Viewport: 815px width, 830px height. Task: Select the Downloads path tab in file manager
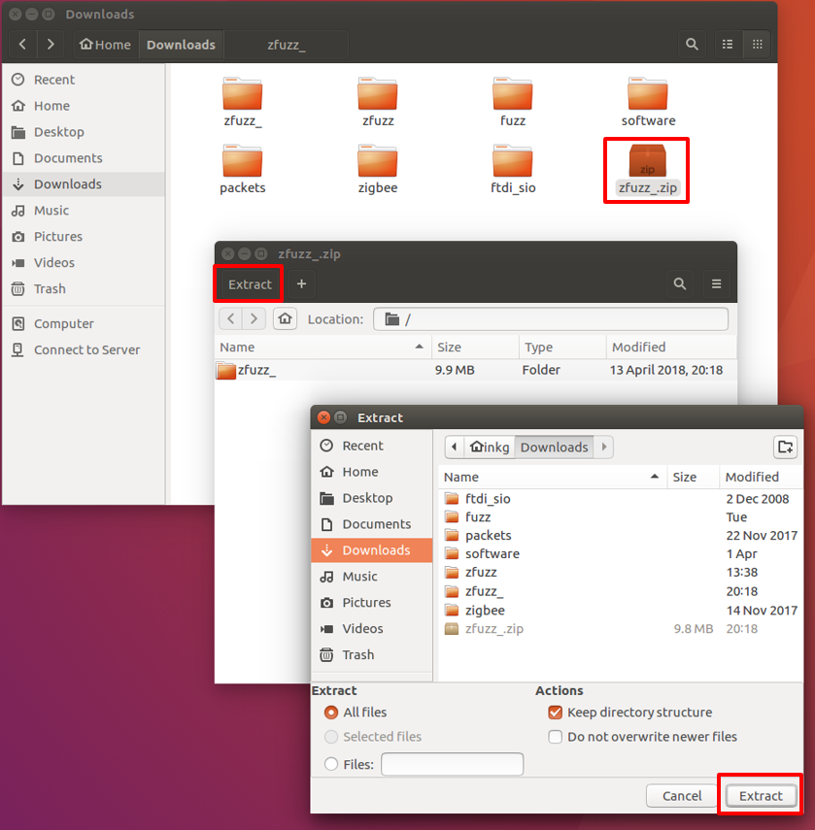tap(181, 45)
